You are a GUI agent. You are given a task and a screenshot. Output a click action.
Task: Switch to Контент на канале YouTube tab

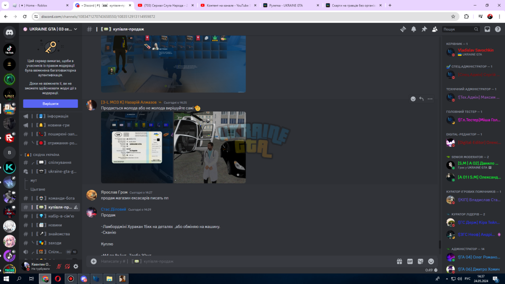229,6
